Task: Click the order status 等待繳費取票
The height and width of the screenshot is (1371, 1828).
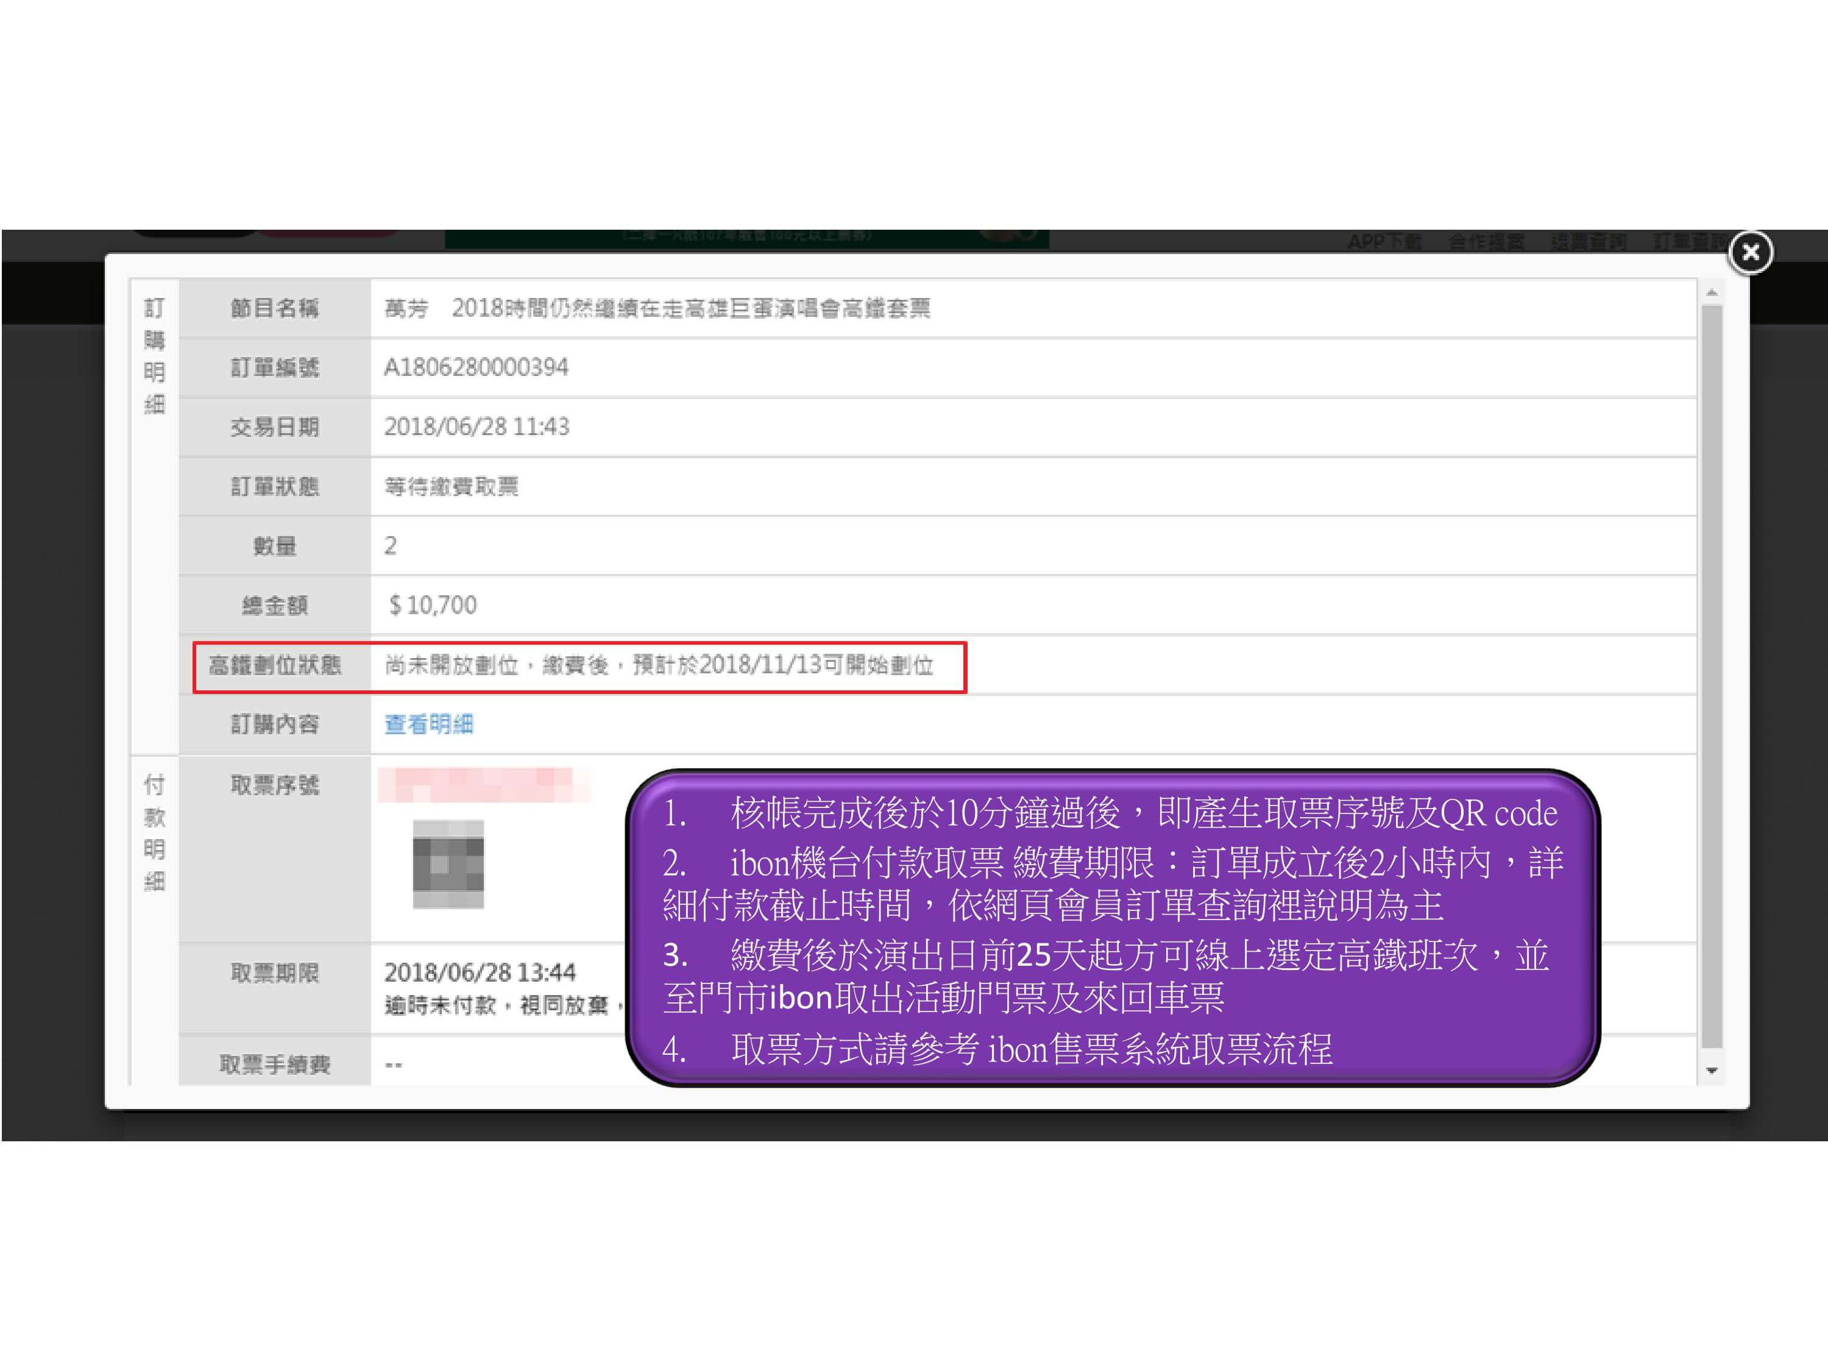Action: 450,486
